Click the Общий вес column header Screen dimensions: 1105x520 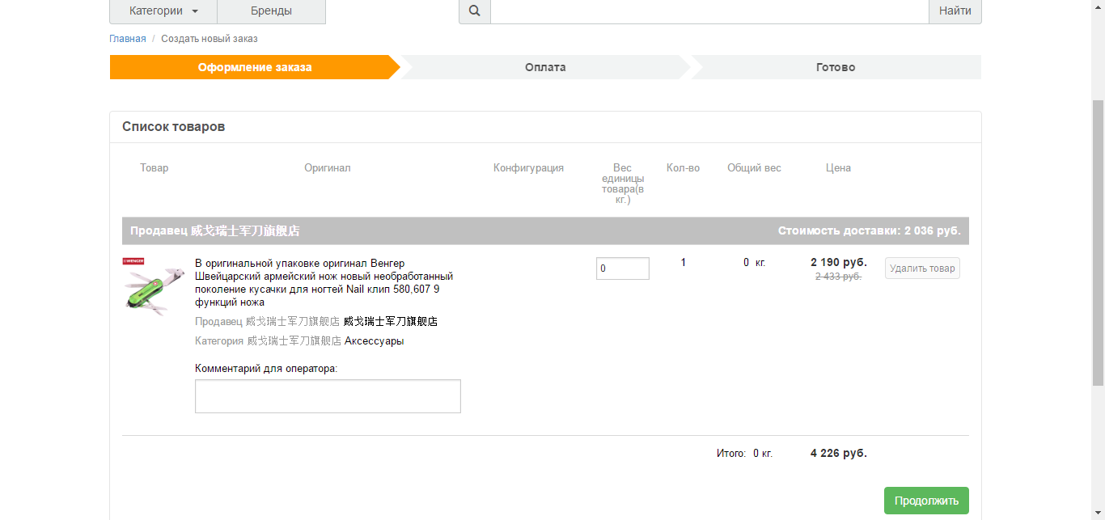(754, 168)
